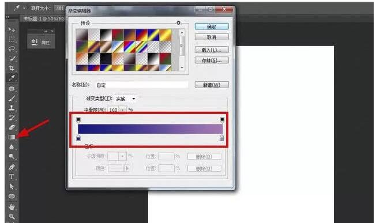This screenshot has height=223, width=376.
Task: Select the Dodge tool
Action: (12, 156)
